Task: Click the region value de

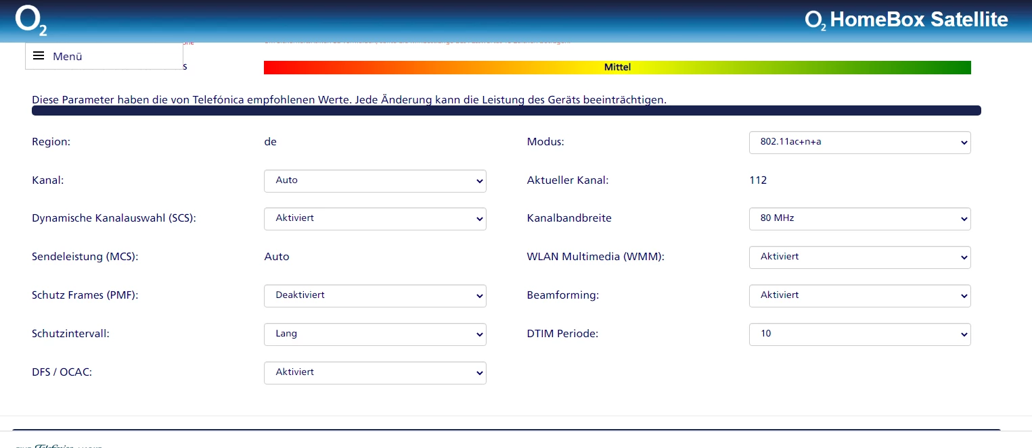Action: 270,142
